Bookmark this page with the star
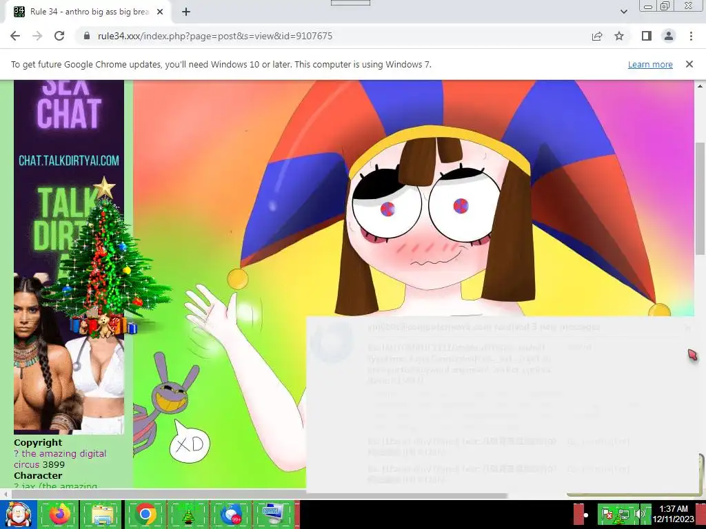 [619, 36]
